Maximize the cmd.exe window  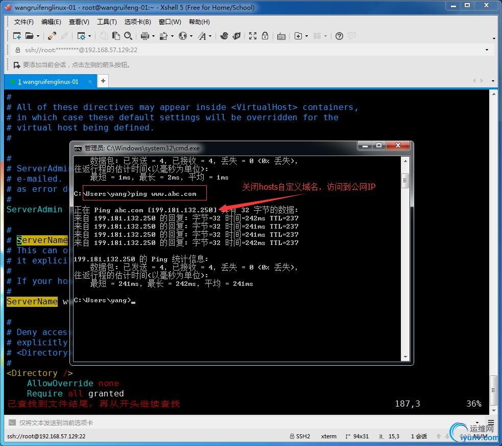(379, 146)
